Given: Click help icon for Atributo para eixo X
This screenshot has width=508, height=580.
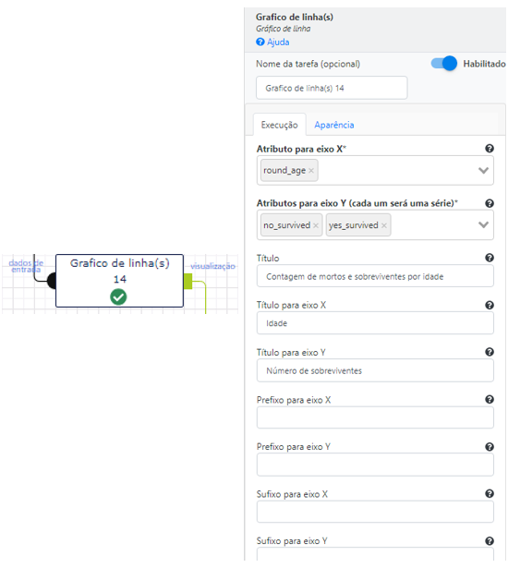Looking at the screenshot, I should pos(490,149).
